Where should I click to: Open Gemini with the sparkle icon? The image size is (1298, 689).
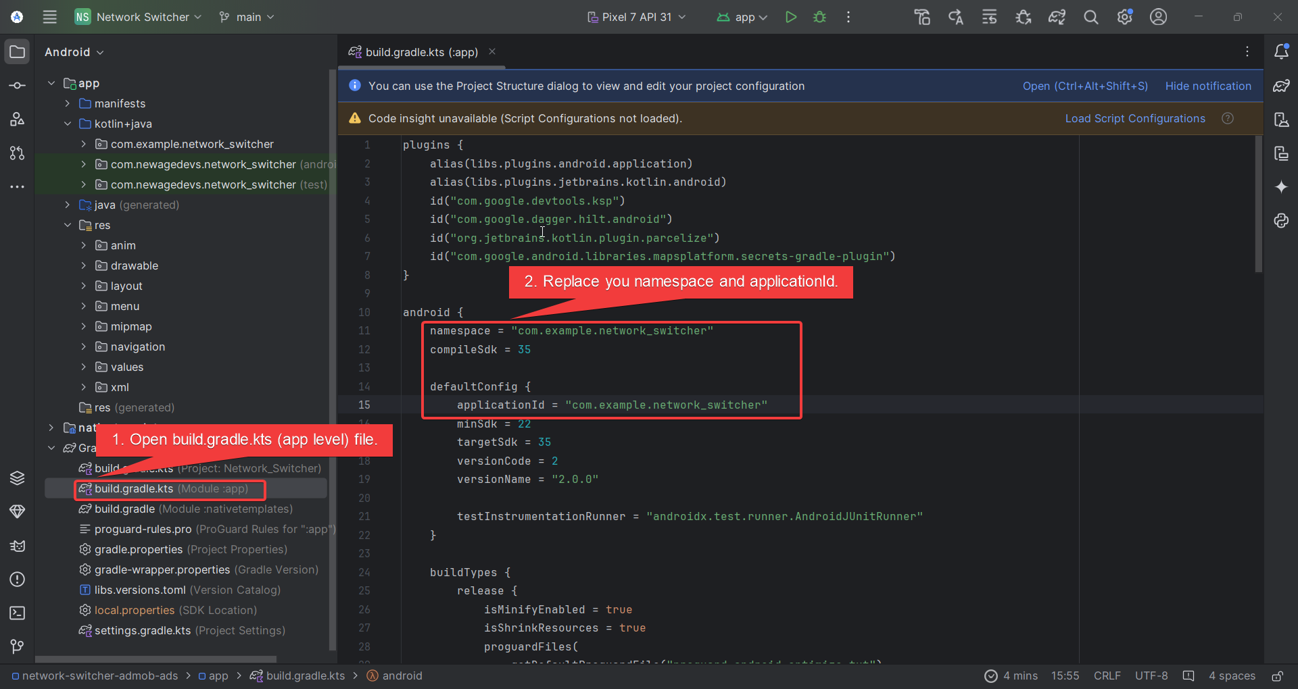pyautogui.click(x=1282, y=187)
